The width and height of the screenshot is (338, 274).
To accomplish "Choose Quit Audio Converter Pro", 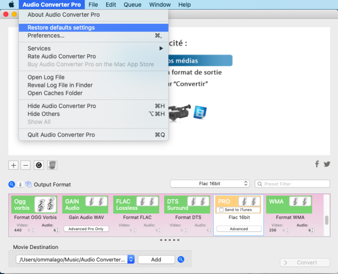I will click(x=94, y=135).
